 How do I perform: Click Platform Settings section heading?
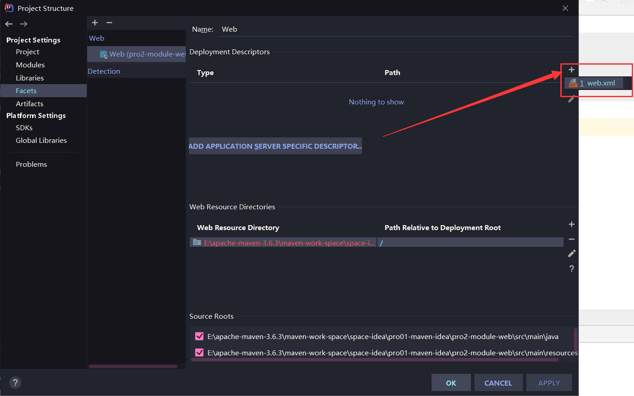pyautogui.click(x=36, y=116)
